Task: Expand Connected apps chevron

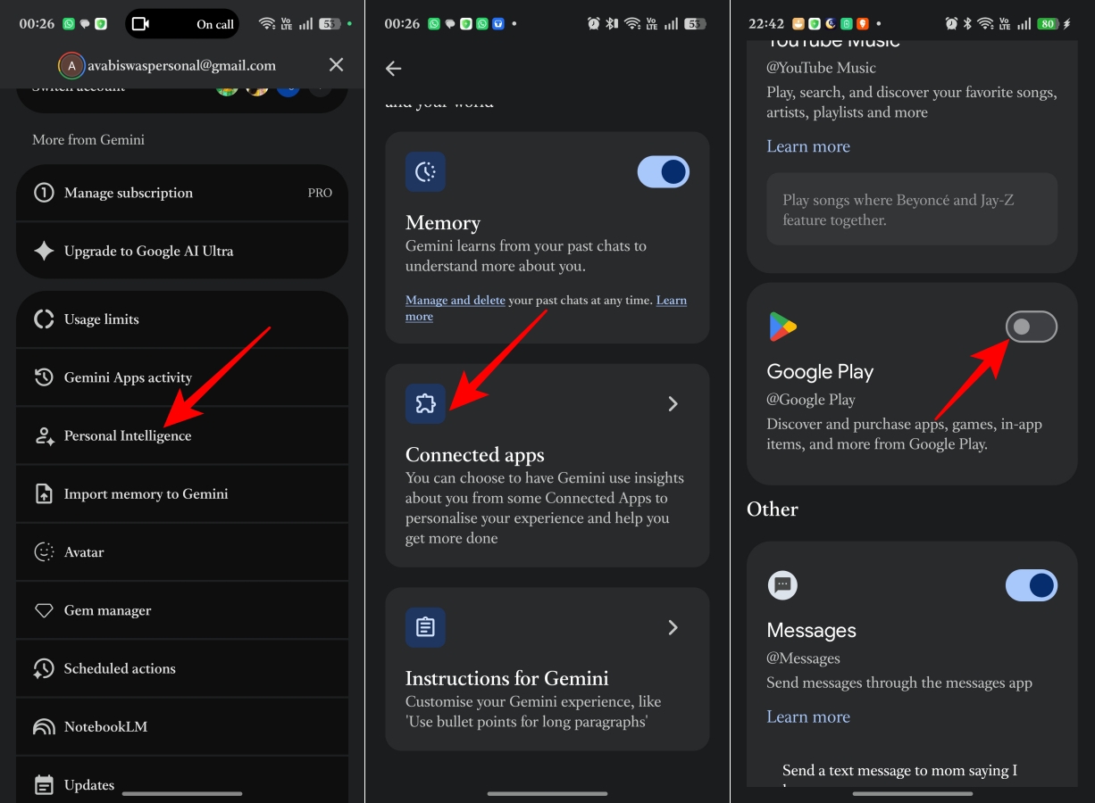Action: coord(673,404)
